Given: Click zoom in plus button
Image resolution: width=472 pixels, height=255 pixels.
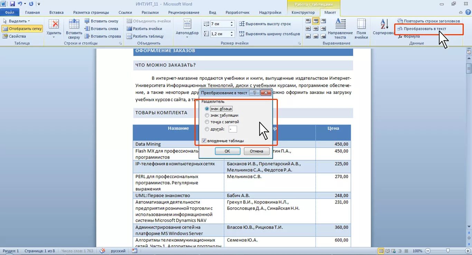Looking at the screenshot, I should point(468,251).
